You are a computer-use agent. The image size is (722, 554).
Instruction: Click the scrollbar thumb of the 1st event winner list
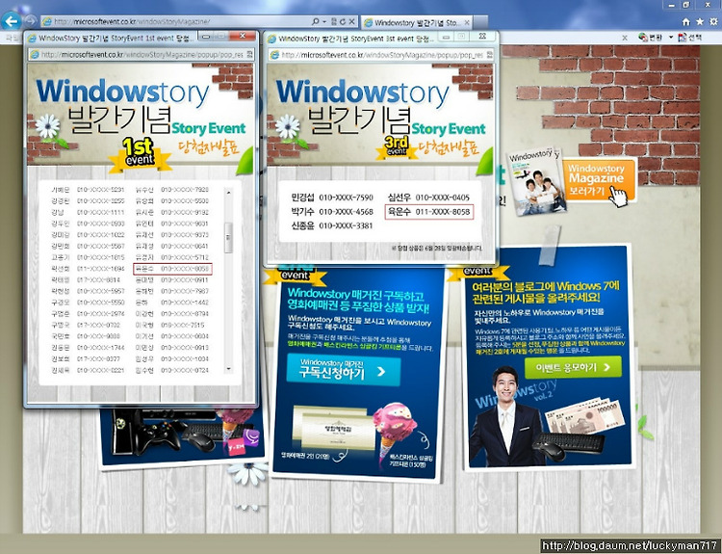(228, 237)
